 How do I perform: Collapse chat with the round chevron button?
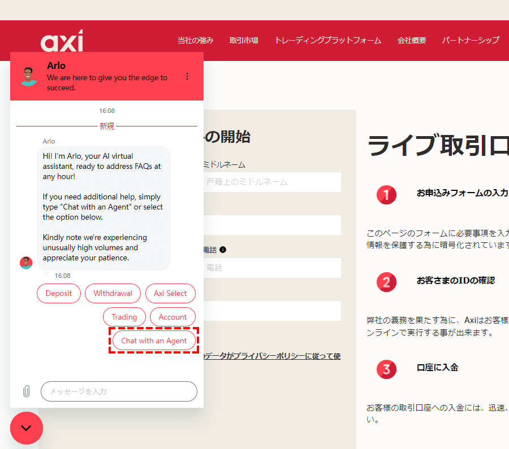(26, 428)
